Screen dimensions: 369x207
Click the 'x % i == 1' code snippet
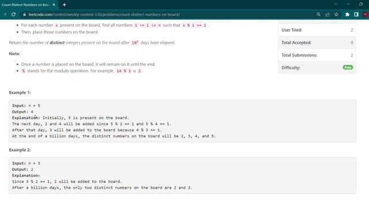tap(194, 25)
